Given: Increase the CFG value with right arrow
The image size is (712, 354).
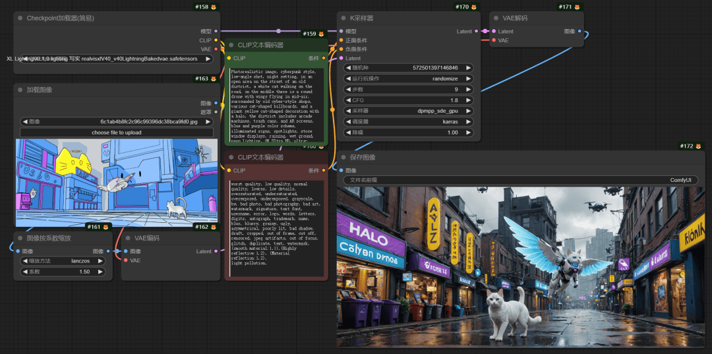Looking at the screenshot, I should coord(469,100).
